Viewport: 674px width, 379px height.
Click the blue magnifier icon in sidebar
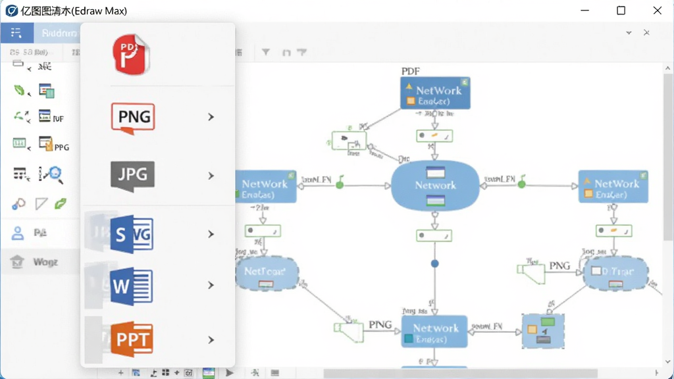coord(55,174)
